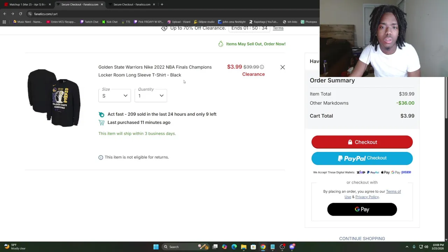Open Entire MCU Recapp bookmark
The width and height of the screenshot is (448, 252).
click(x=61, y=22)
